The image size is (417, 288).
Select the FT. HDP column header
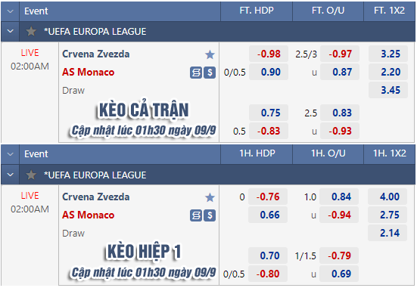point(257,11)
